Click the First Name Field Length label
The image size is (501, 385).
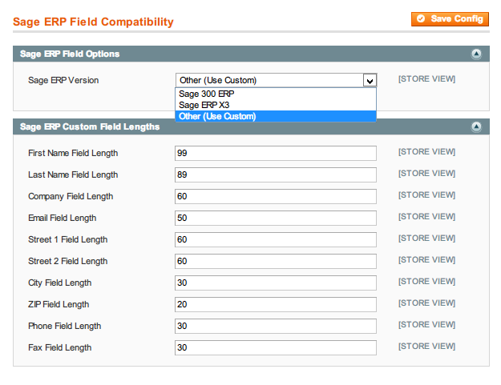click(73, 154)
